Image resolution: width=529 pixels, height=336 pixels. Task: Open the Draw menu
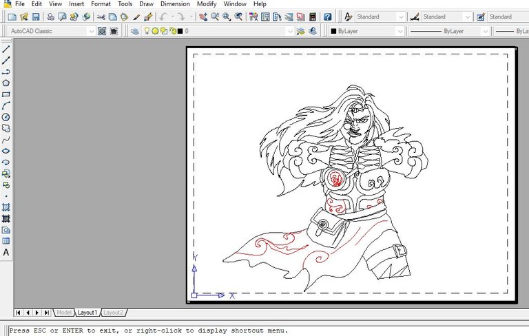pyautogui.click(x=147, y=4)
